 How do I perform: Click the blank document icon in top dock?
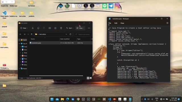click(x=73, y=6)
